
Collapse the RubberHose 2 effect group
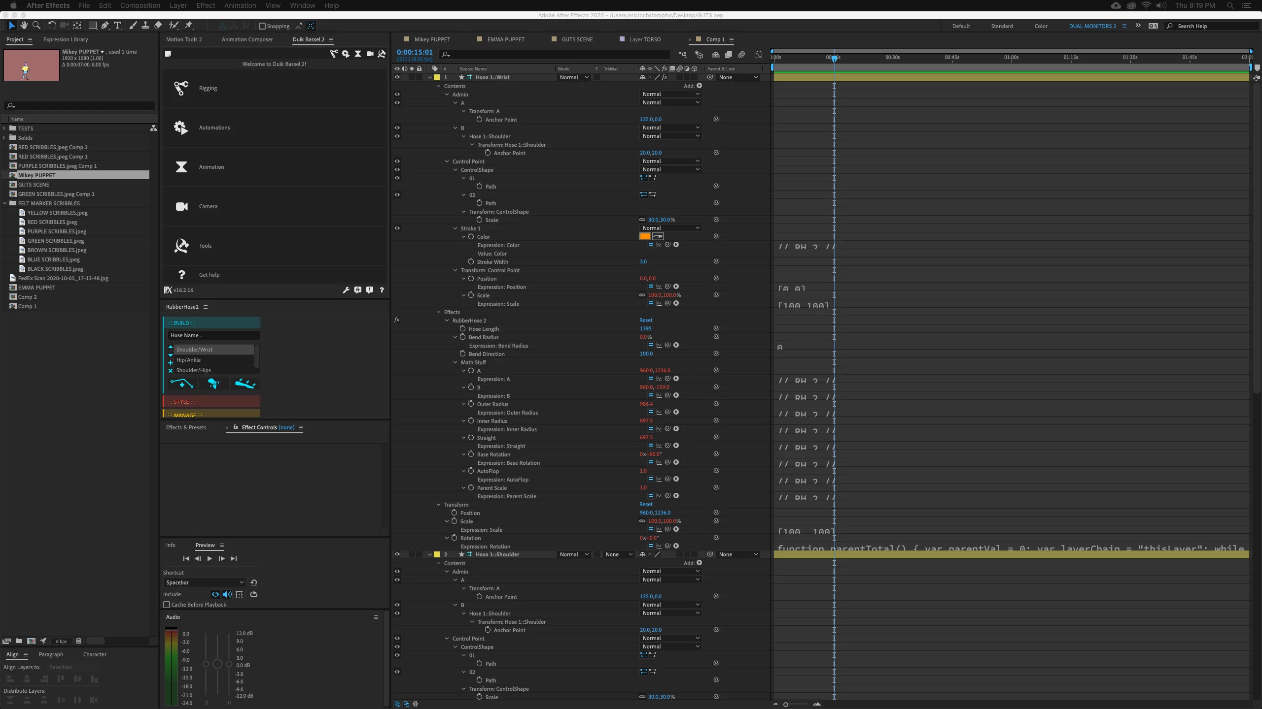click(x=447, y=321)
